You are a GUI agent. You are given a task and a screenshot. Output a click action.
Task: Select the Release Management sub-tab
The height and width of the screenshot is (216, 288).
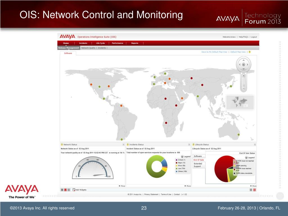[x=69, y=48]
